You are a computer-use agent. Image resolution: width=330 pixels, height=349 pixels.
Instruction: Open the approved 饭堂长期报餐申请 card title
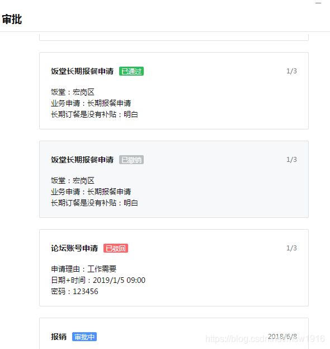click(x=82, y=71)
